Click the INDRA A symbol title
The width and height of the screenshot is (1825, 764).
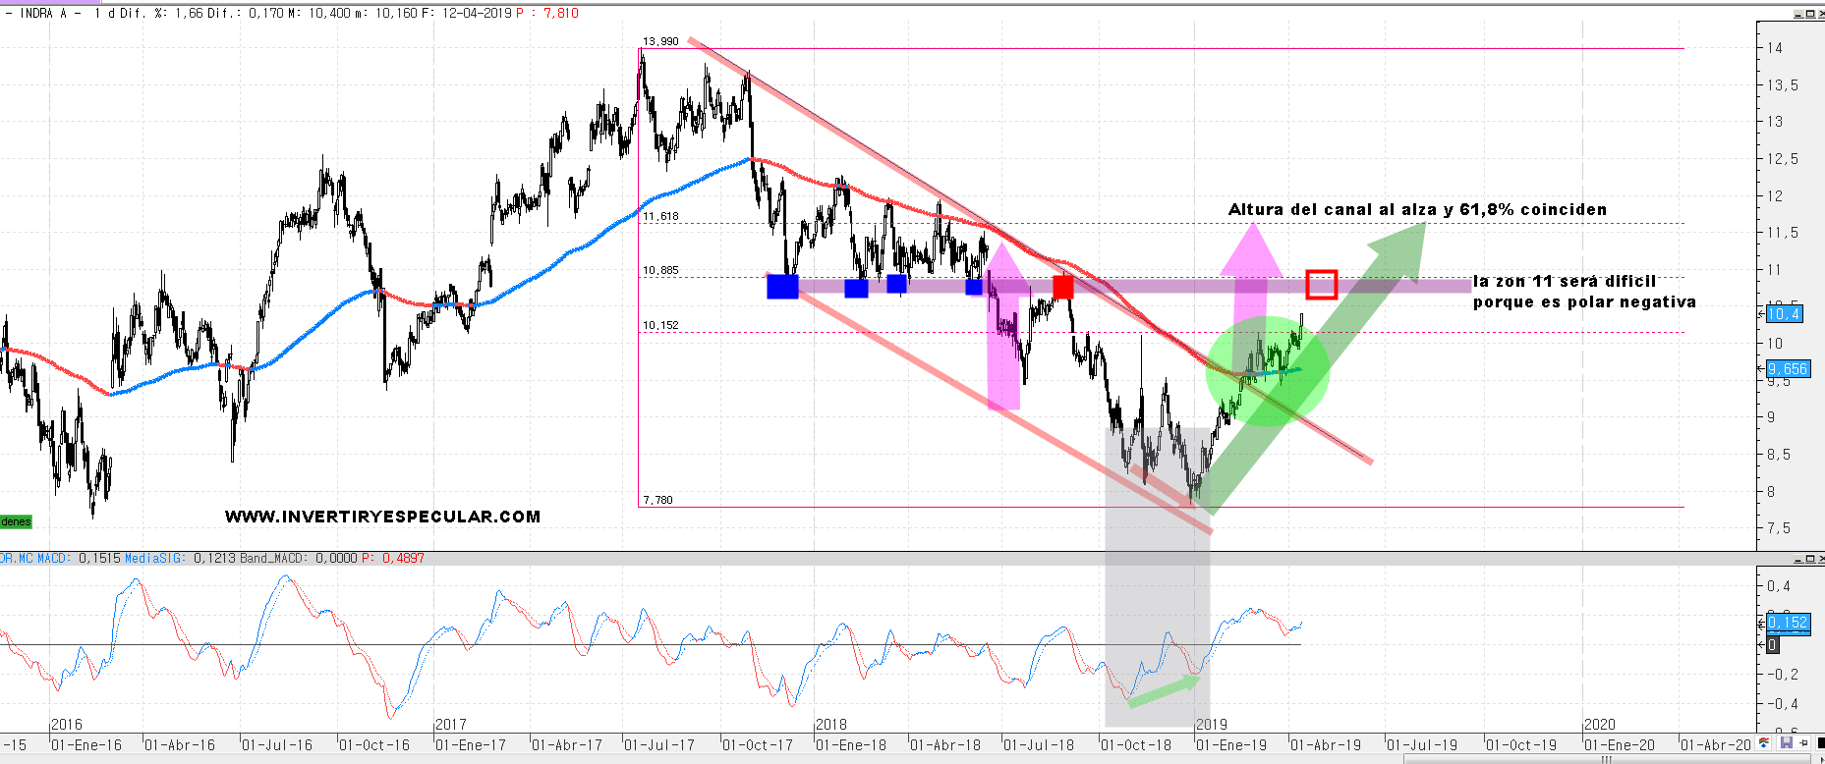point(43,14)
